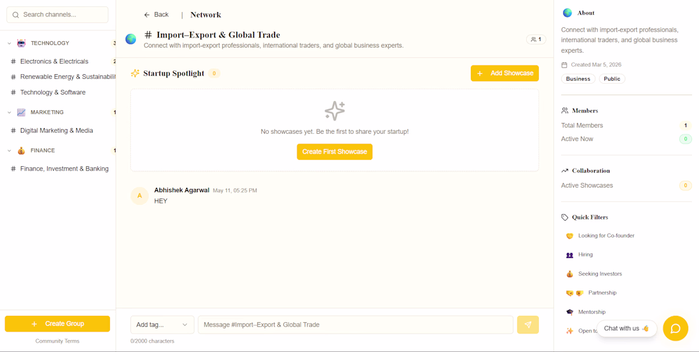Click the send message paper-plane icon
Viewport: 699px width, 352px height.
[528, 325]
